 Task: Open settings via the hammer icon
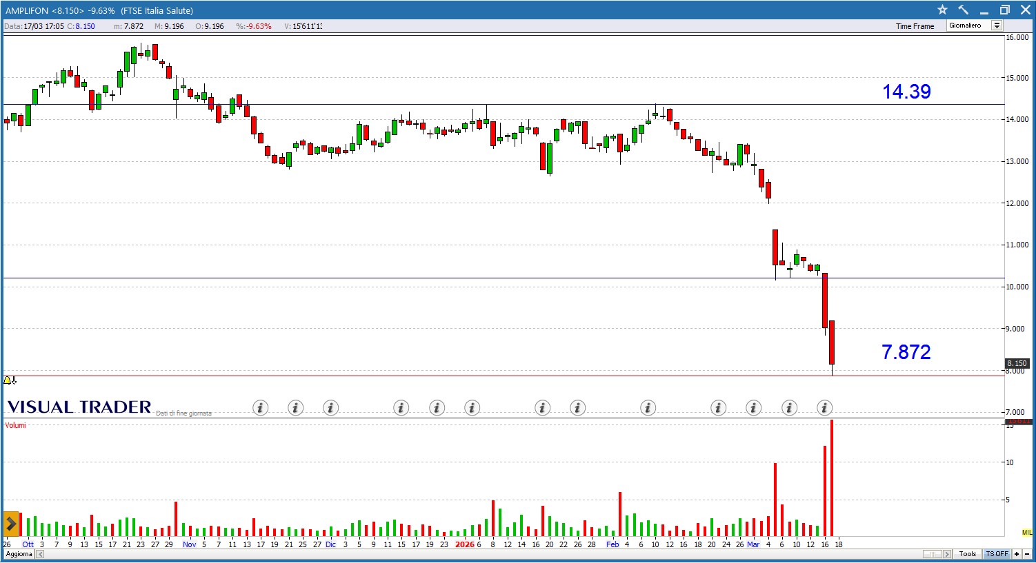click(x=964, y=10)
